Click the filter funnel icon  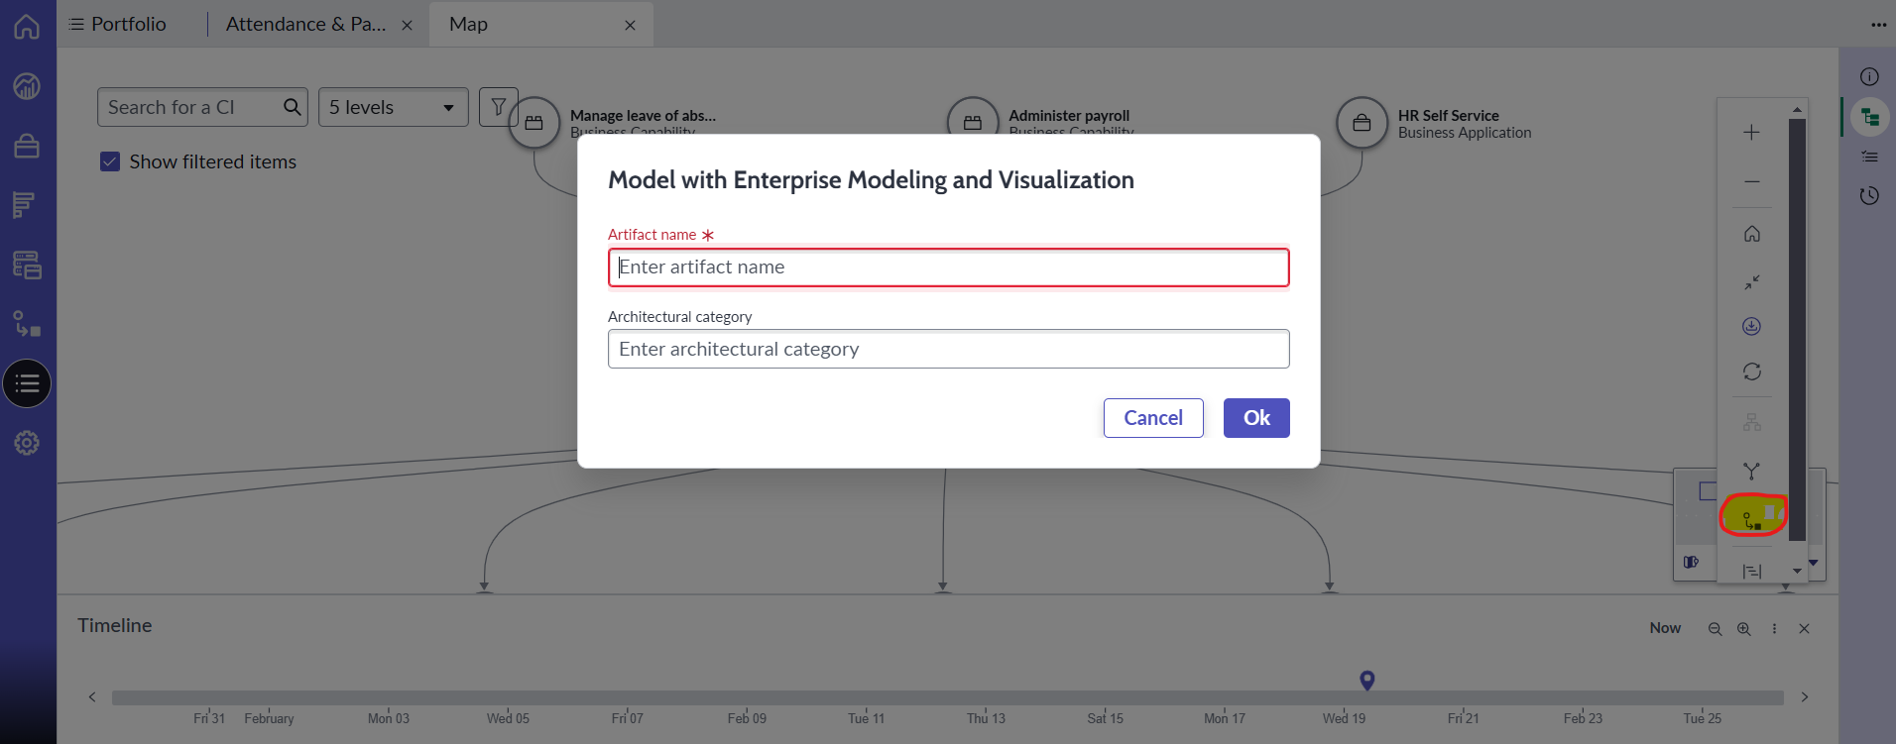tap(499, 106)
